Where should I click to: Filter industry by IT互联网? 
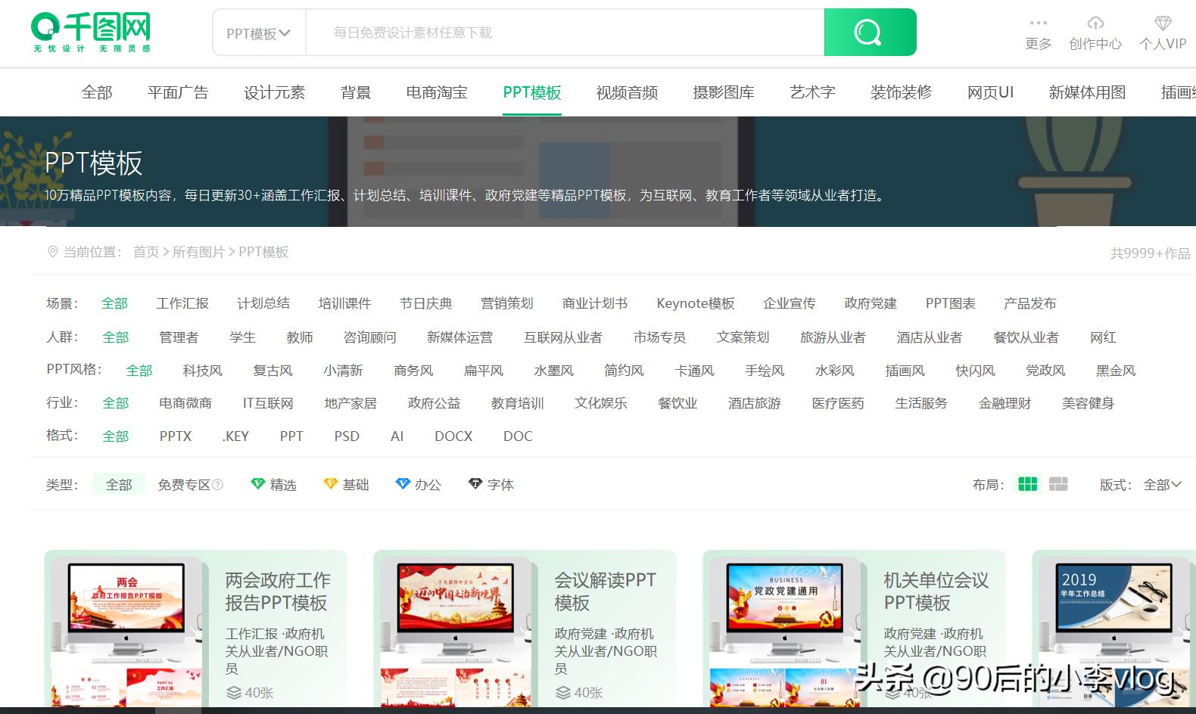click(x=268, y=403)
